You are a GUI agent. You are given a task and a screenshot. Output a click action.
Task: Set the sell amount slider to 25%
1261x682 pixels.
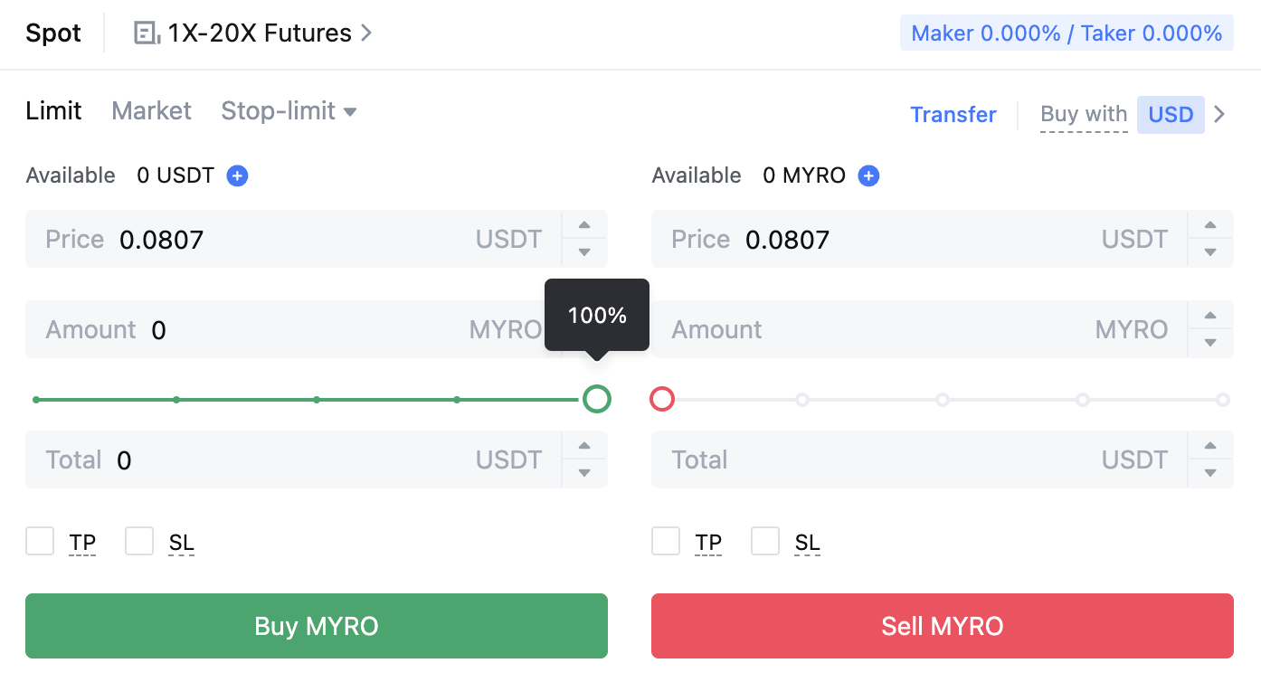point(802,399)
